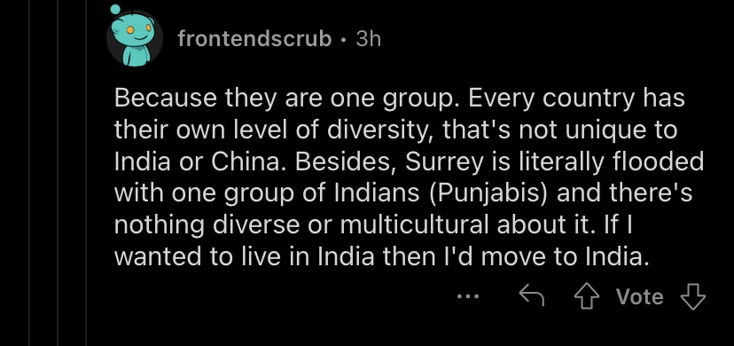Reply to the comment using the arrow icon
The width and height of the screenshot is (734, 346).
point(532,296)
